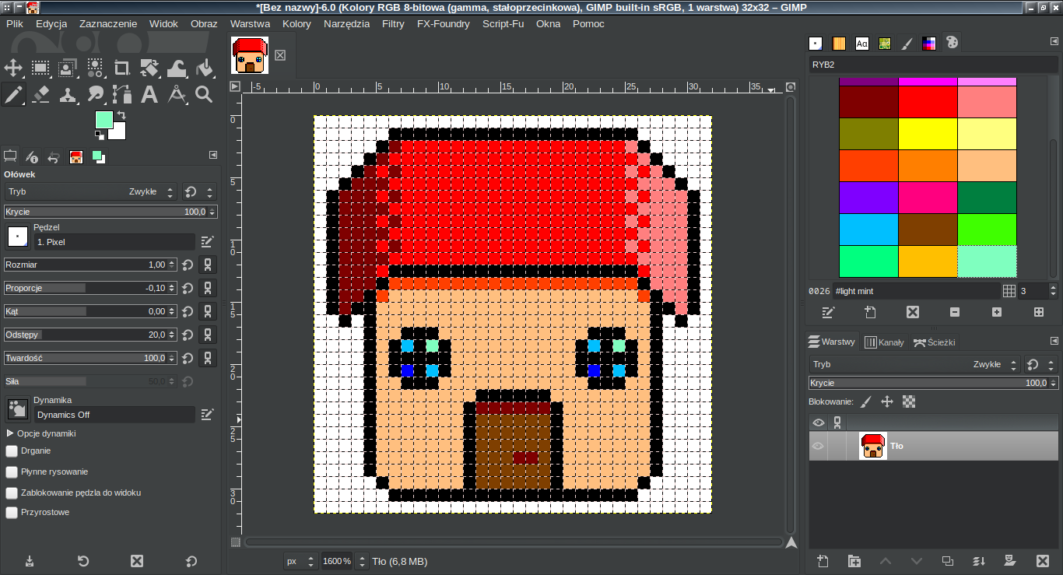Toggle link Rozmiar to brush defaults
The image size is (1063, 575).
pyautogui.click(x=208, y=265)
